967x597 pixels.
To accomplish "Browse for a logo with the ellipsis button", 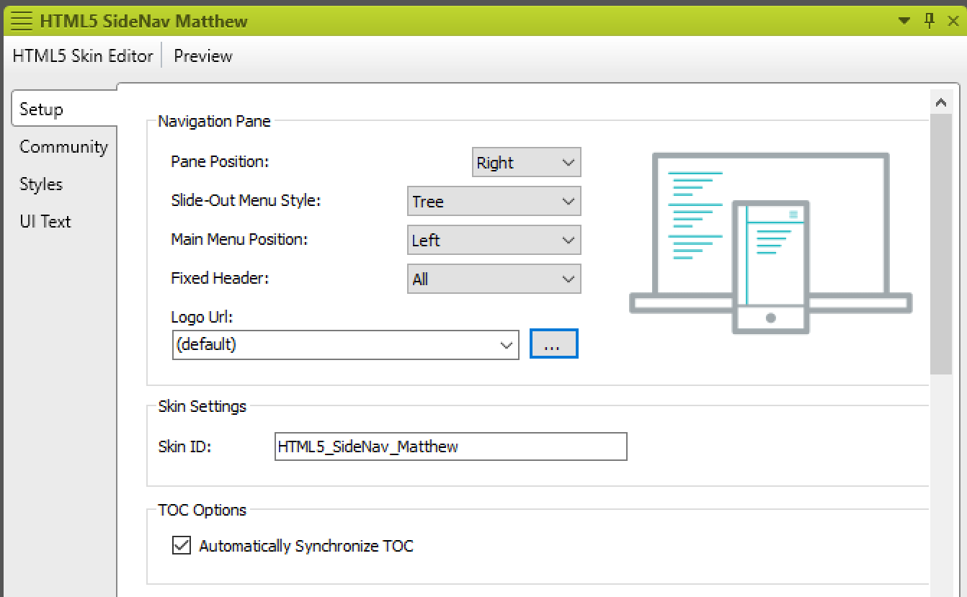I will 553,344.
